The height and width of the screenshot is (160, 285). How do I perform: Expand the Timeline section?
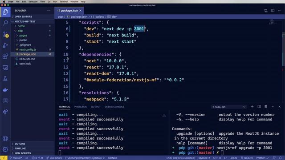[x=33, y=148]
